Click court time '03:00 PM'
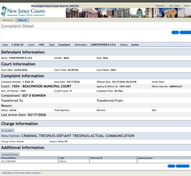This screenshot has width=191, height=176. (x=73, y=70)
